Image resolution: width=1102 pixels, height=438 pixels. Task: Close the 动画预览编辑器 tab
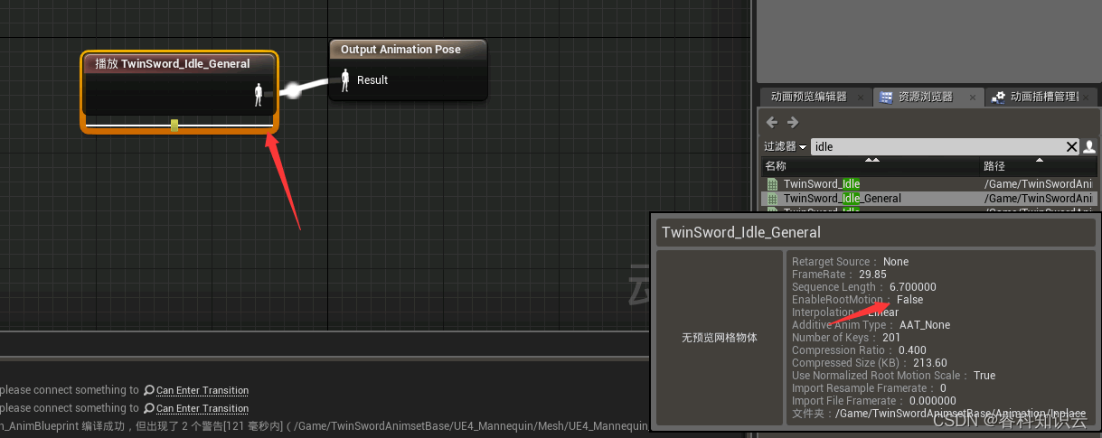pos(860,98)
